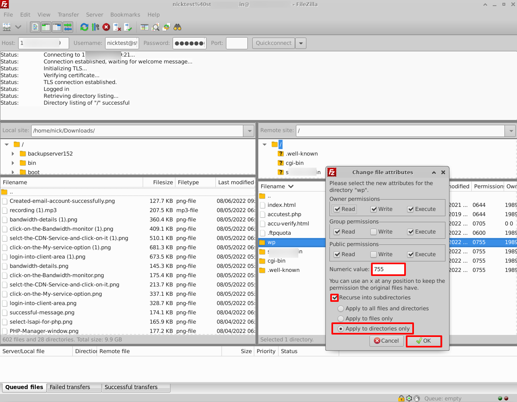
Task: Expand the bin folder tree node
Action: click(x=13, y=163)
